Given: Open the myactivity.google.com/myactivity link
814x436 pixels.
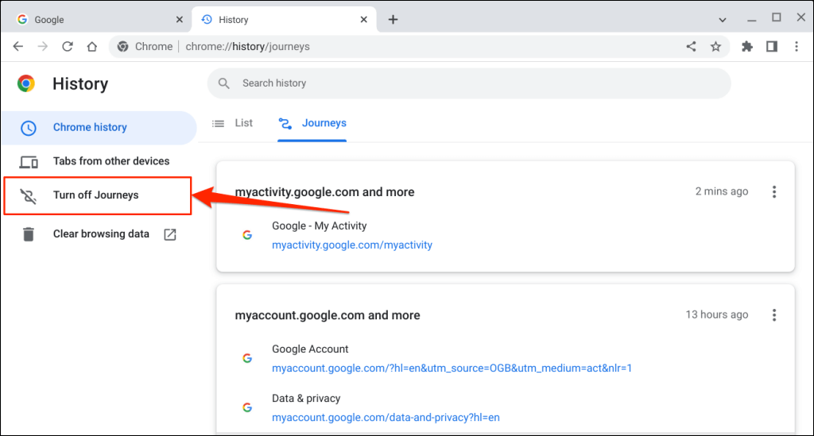Looking at the screenshot, I should [x=352, y=245].
